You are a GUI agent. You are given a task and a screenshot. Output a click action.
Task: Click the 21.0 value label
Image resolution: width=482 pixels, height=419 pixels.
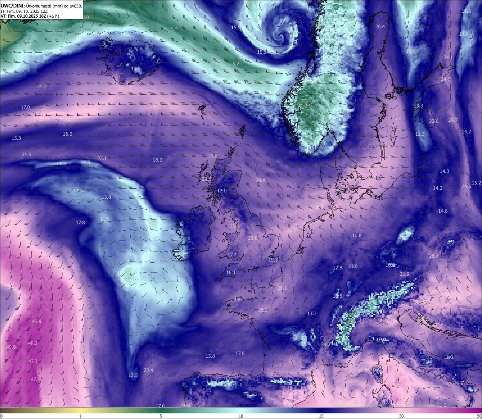click(353, 266)
